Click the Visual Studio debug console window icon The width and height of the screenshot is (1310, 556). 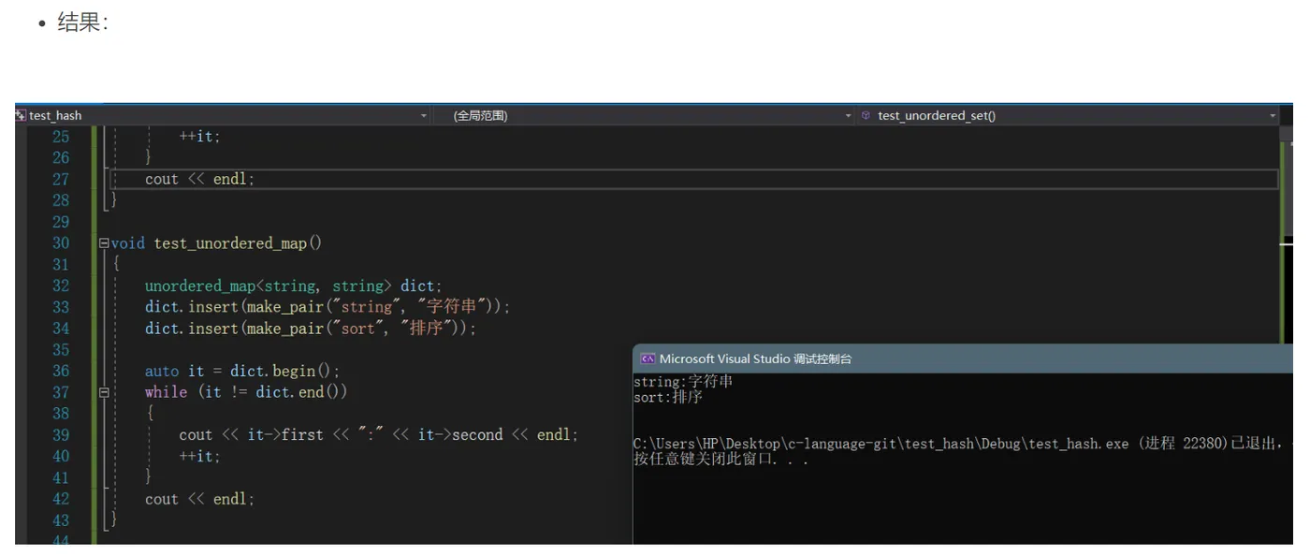point(648,359)
